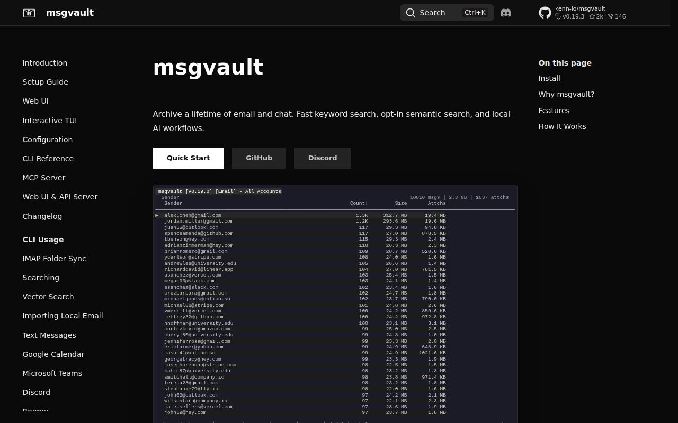Open Vector Search page
Viewport: 678px width, 423px height.
coord(48,297)
